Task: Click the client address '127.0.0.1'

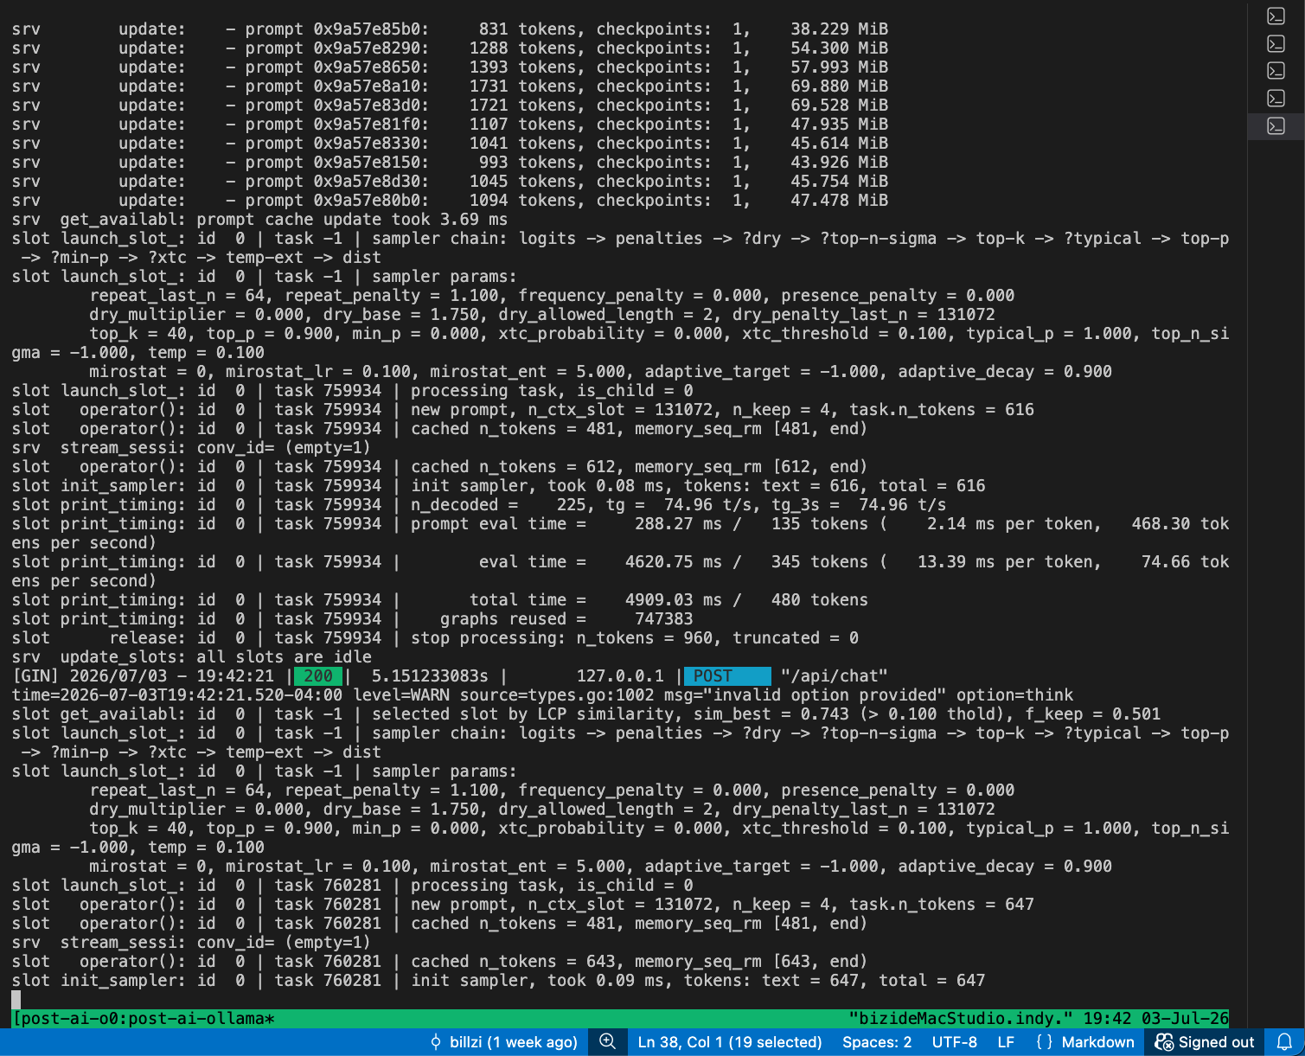Action: tap(620, 676)
